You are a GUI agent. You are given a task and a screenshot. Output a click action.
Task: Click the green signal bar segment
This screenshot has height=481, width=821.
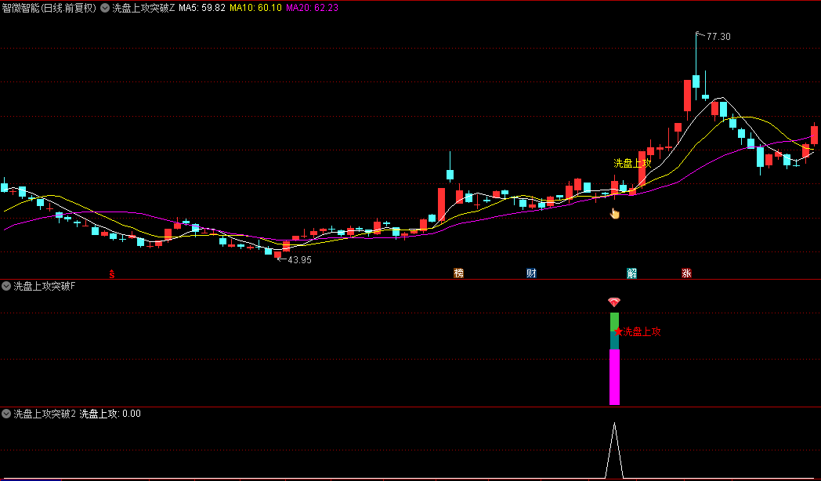pos(614,322)
